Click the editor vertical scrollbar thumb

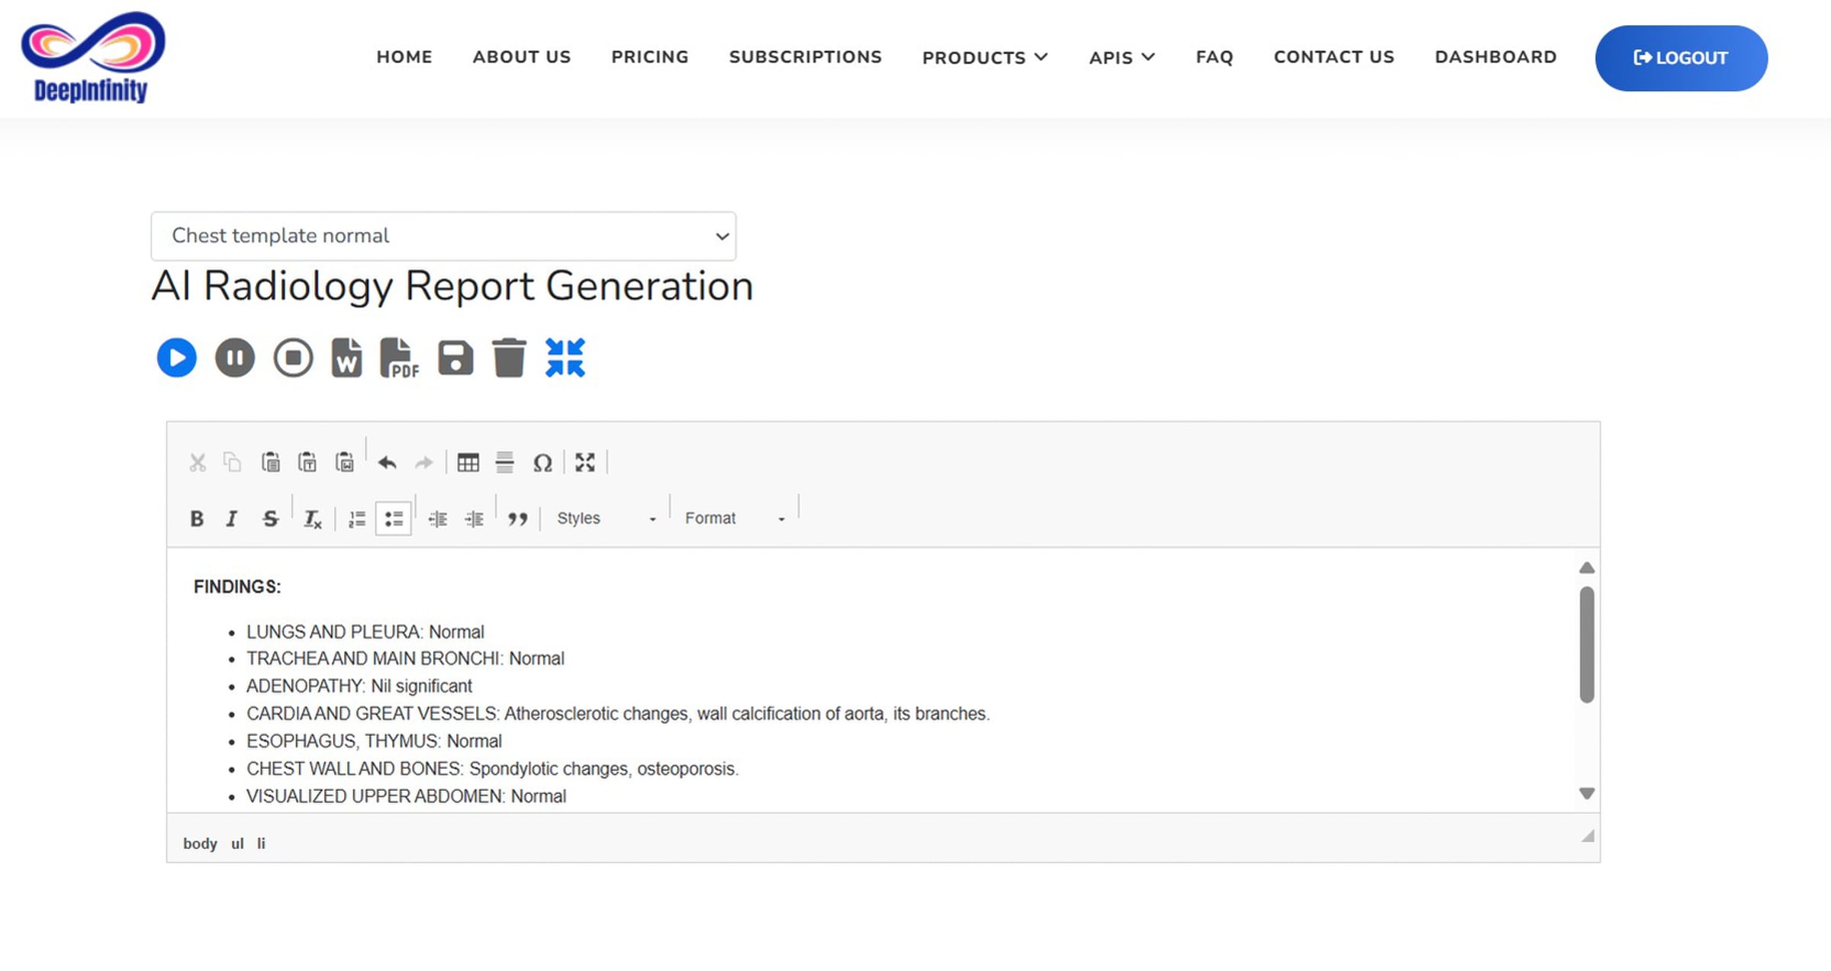1587,645
